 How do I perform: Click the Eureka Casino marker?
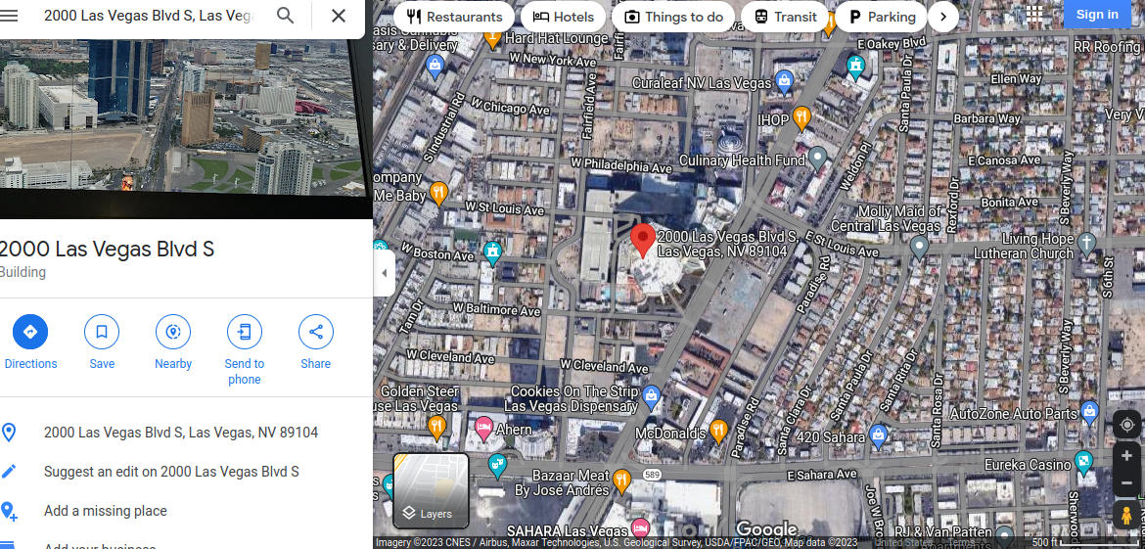tap(1084, 463)
